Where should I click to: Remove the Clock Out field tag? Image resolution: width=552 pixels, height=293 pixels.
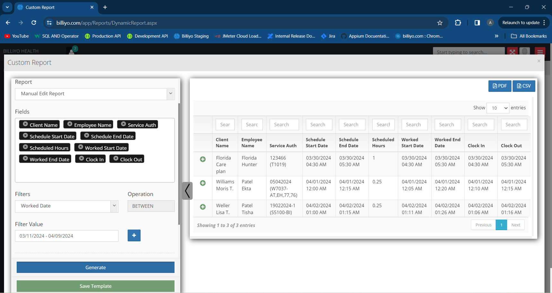tap(116, 159)
